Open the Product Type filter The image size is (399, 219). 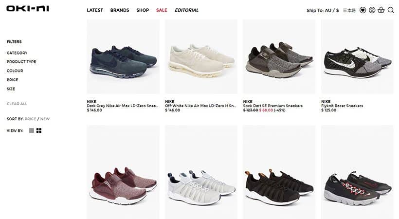click(21, 62)
